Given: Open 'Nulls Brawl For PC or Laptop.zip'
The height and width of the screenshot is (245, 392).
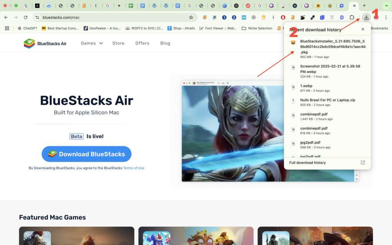Looking at the screenshot, I should point(328,102).
